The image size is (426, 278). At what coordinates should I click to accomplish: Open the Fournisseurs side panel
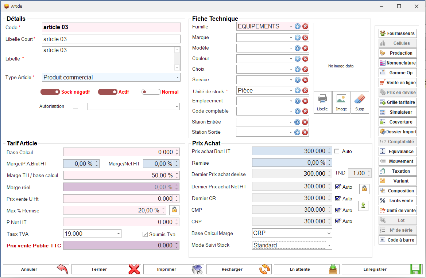point(398,34)
